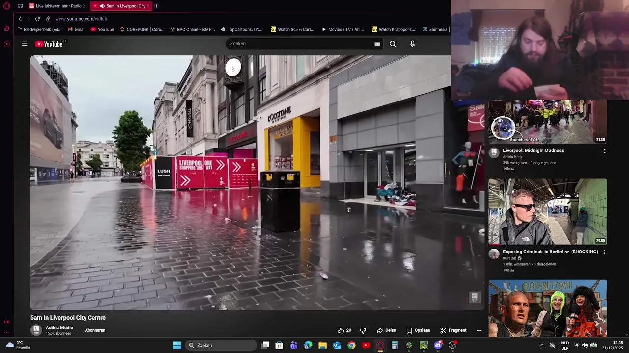
Task: Open new tab with plus button
Action: (156, 6)
